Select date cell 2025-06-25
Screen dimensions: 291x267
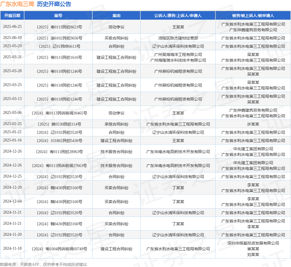[x=12, y=26]
